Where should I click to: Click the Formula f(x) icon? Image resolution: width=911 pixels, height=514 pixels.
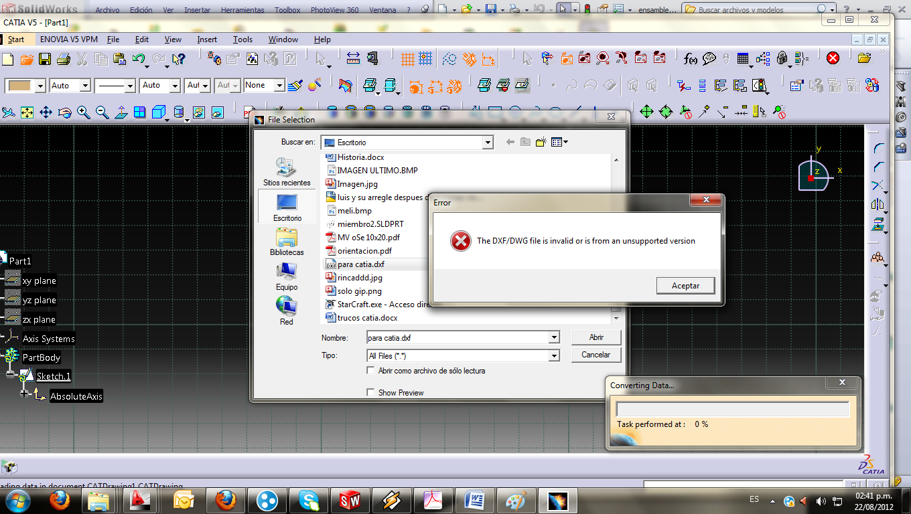click(691, 59)
